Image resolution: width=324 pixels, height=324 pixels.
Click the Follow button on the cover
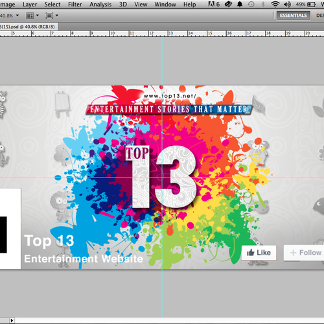305,253
